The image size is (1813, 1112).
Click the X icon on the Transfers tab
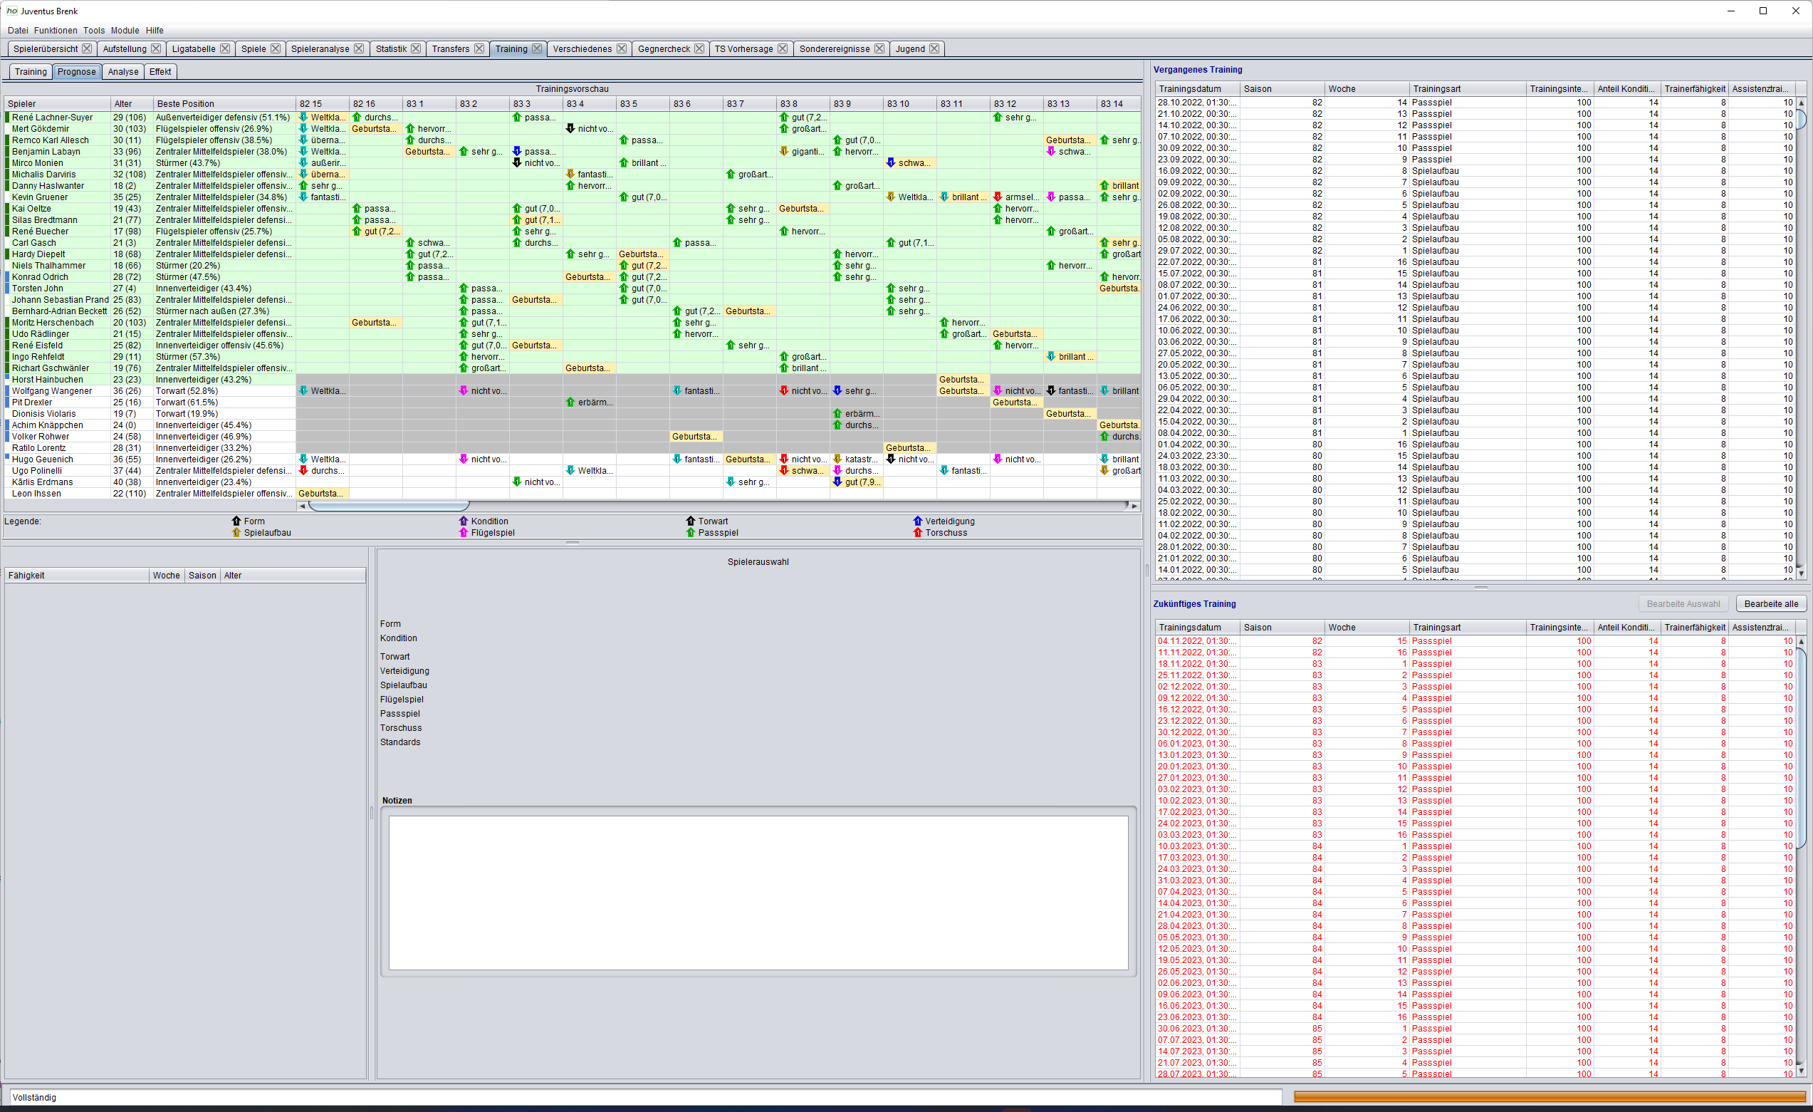[479, 48]
